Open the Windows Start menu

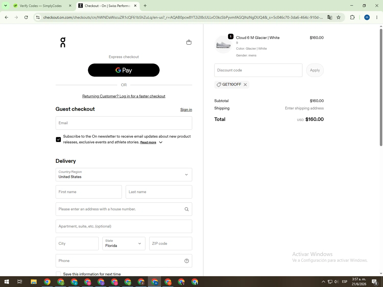tap(7, 282)
